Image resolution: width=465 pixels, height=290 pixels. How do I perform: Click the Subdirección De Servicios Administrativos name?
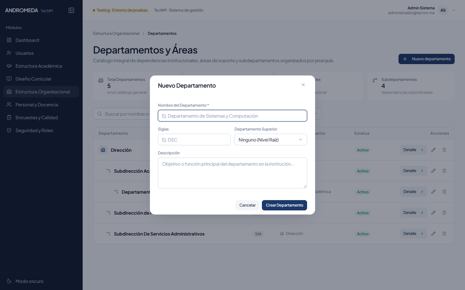tap(159, 234)
